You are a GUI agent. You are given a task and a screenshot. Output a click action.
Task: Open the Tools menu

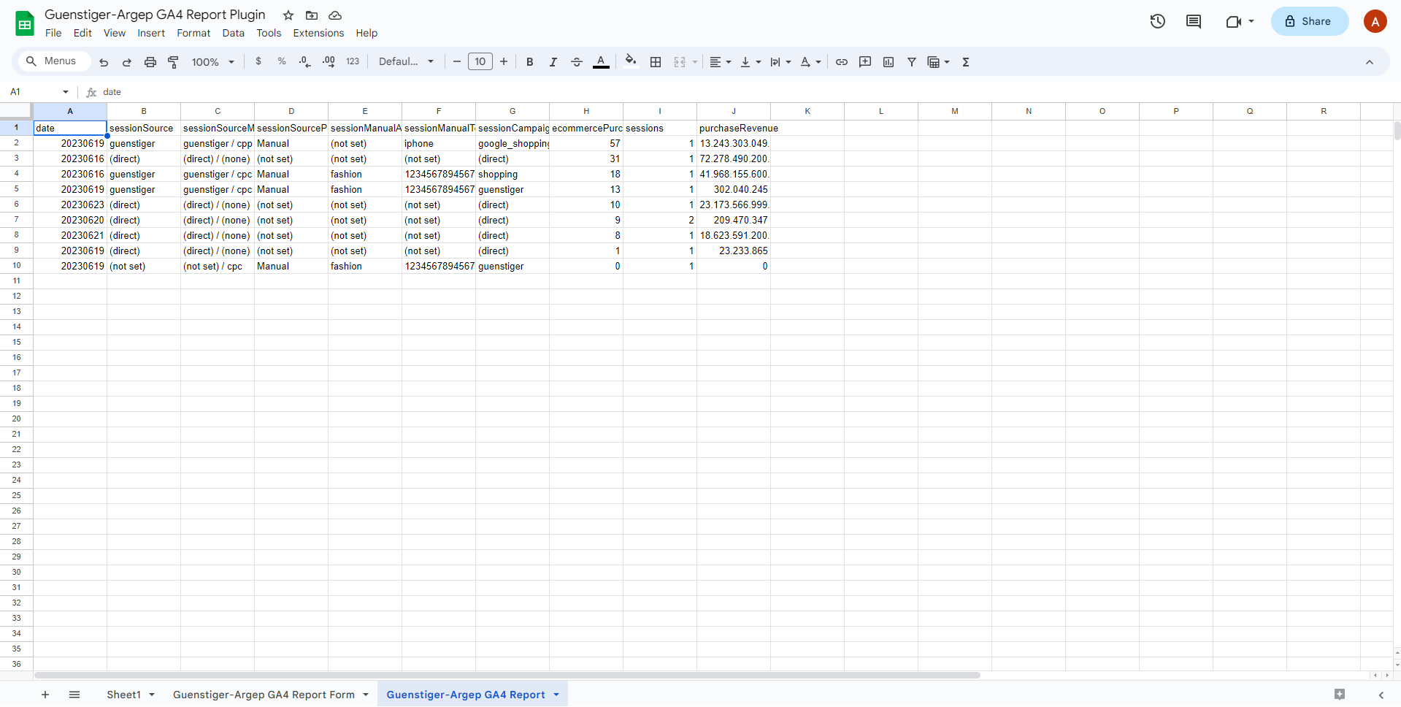click(x=269, y=33)
